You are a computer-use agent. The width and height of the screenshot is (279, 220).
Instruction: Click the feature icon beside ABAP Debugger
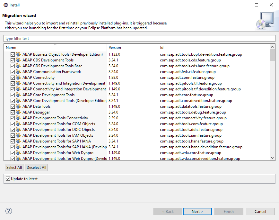(x=18, y=112)
